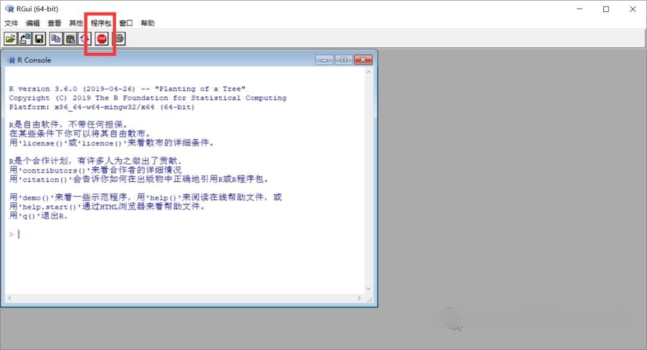Click the console's vertical scrollbar down arrow
This screenshot has height=350, width=647.
tap(369, 288)
